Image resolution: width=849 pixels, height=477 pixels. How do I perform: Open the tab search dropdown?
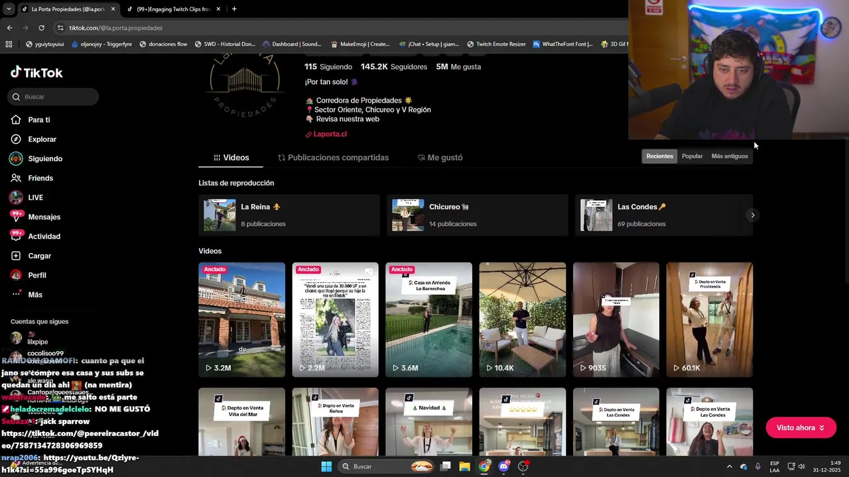pyautogui.click(x=8, y=9)
